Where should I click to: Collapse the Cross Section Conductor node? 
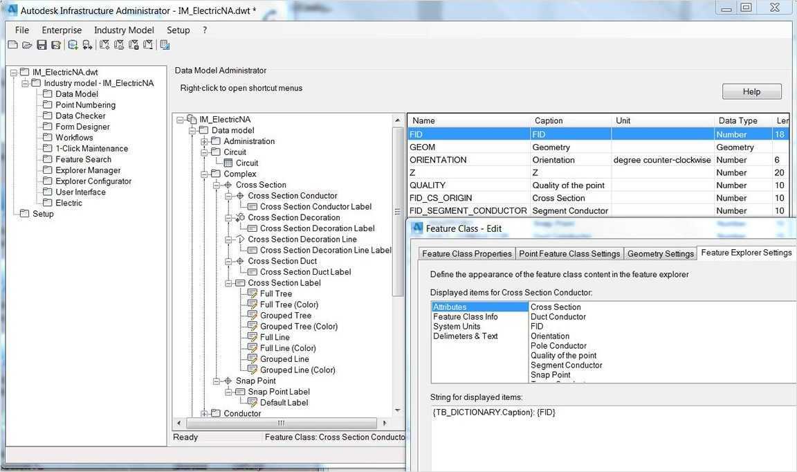tap(229, 196)
